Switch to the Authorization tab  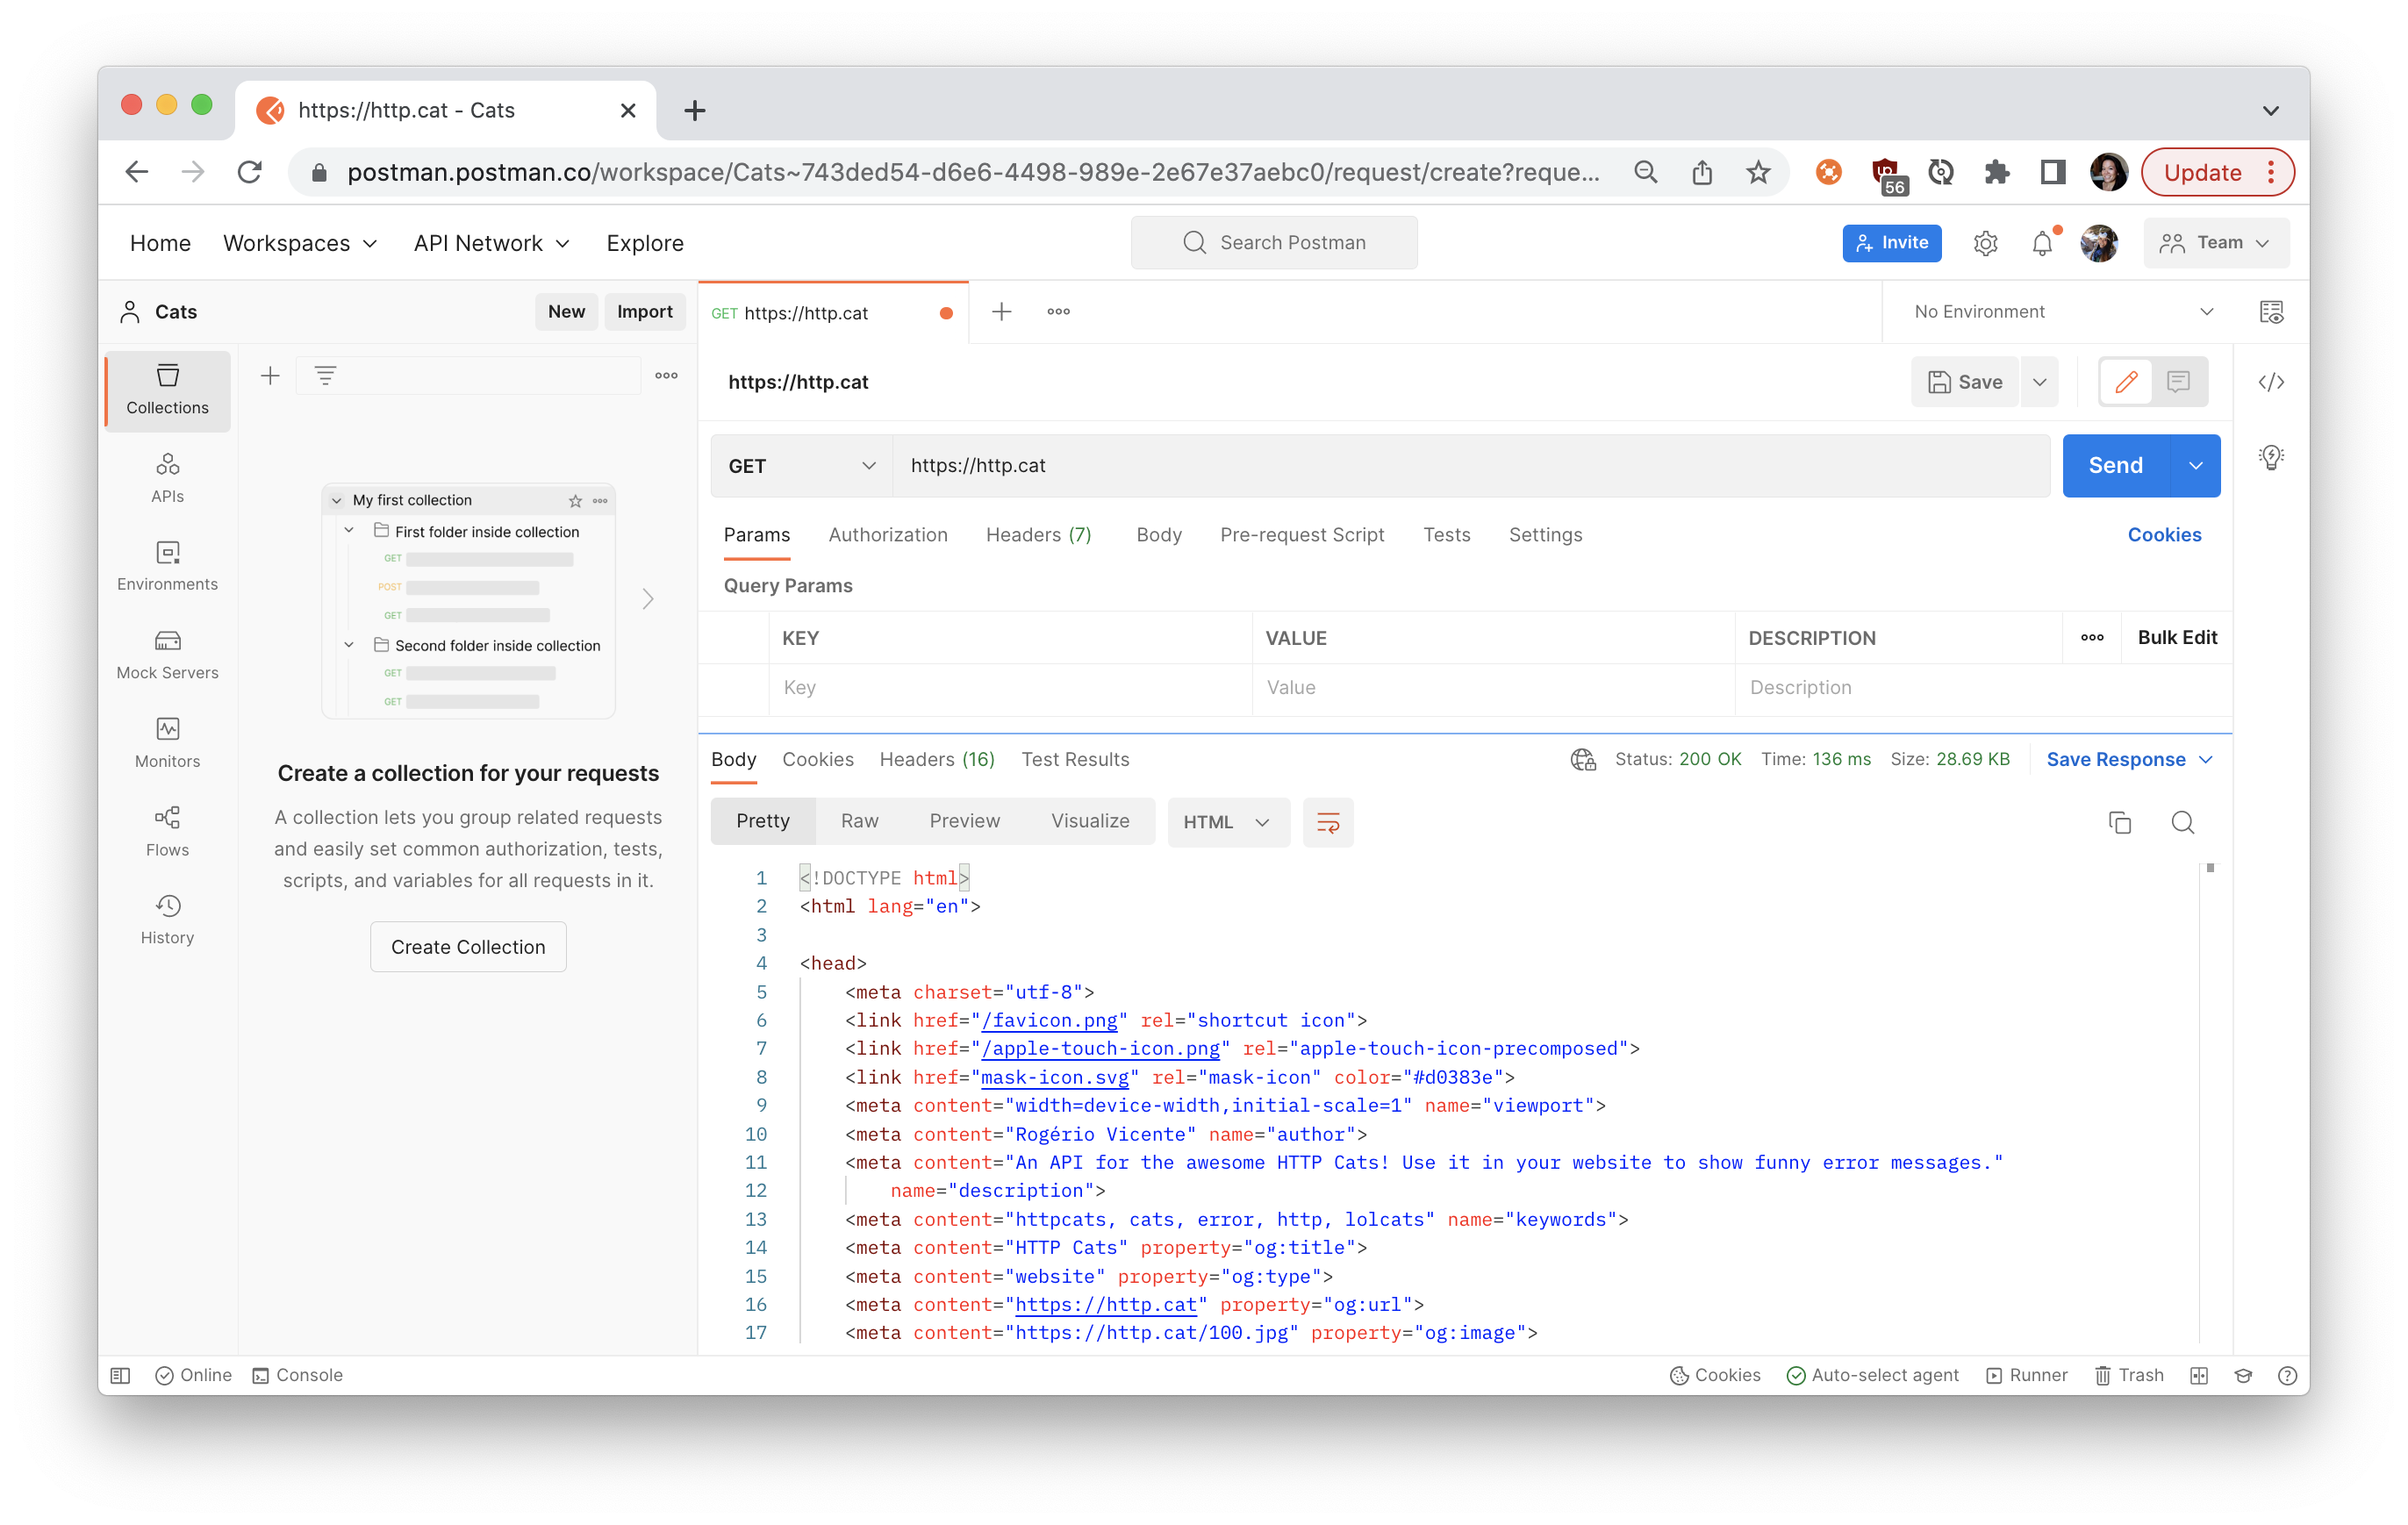(887, 535)
